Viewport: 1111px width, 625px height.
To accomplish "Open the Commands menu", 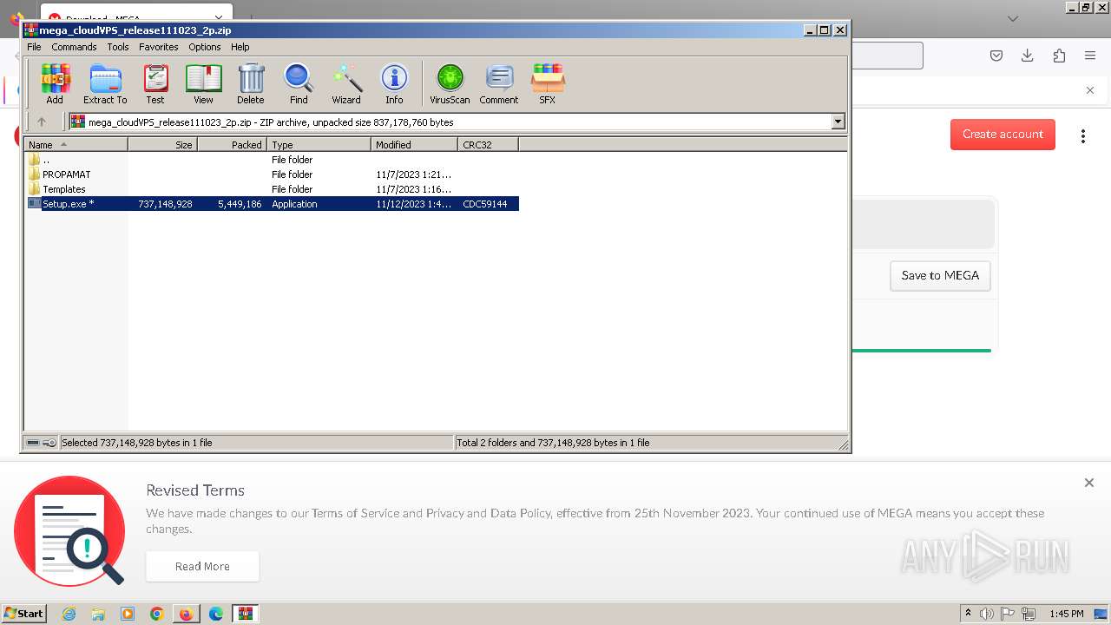I will pyautogui.click(x=74, y=47).
